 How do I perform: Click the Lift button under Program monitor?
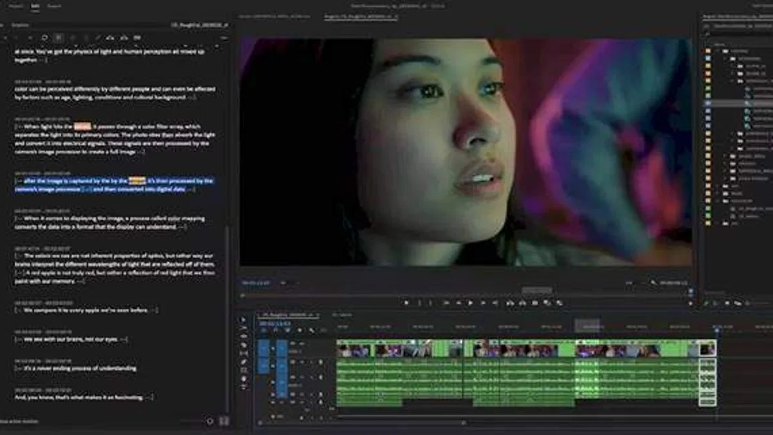tap(510, 303)
